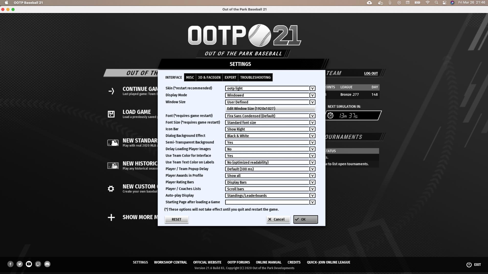The width and height of the screenshot is (488, 274).
Task: Click the window layout menu bar icon
Action: [x=408, y=3]
